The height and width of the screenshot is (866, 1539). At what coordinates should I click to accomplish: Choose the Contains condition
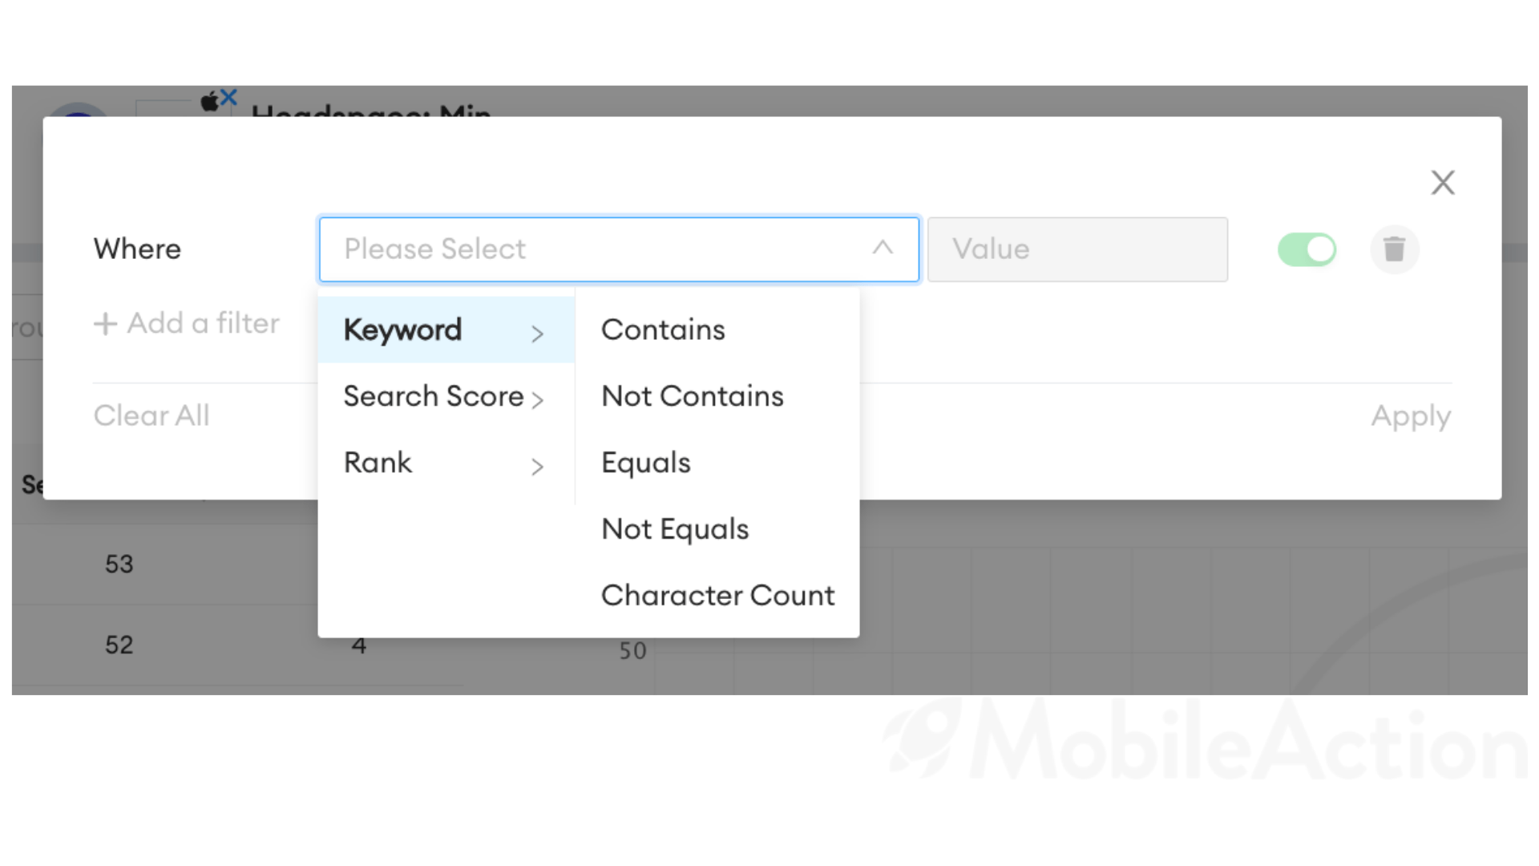(x=663, y=330)
